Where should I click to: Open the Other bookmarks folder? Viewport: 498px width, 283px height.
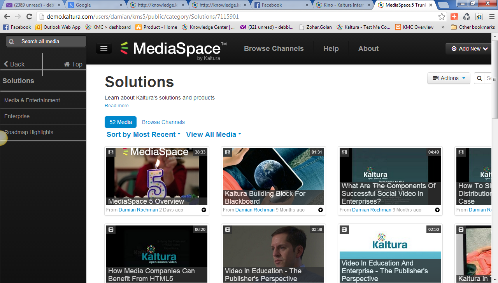pos(473,27)
